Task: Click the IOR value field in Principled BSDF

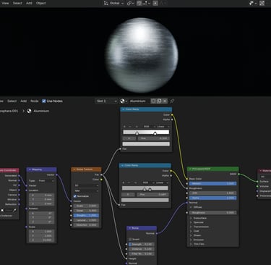Action: pos(213,193)
